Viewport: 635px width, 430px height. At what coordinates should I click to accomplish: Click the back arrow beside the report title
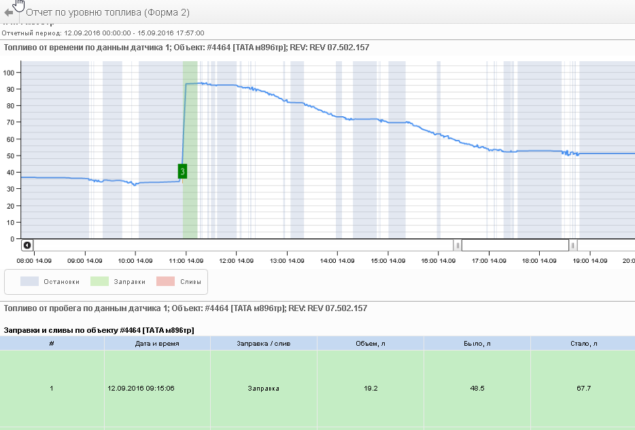tap(9, 13)
